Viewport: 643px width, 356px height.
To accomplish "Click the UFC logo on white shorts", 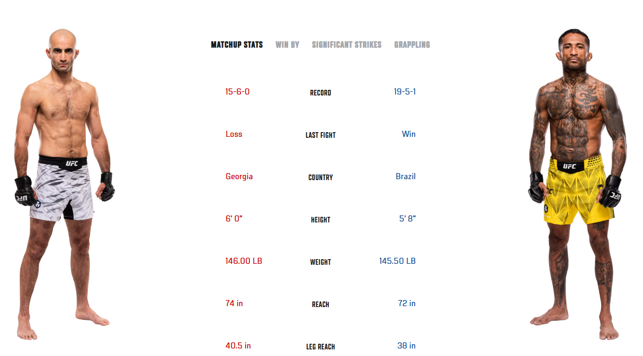I will click(x=72, y=164).
